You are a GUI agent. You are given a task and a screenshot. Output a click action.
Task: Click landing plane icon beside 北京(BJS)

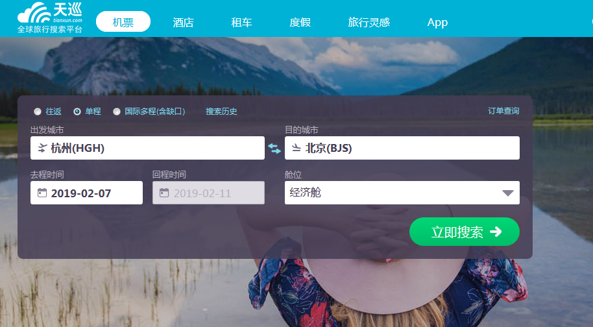(x=296, y=148)
